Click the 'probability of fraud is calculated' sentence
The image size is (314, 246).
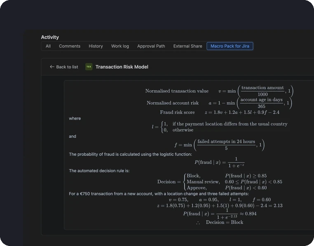[130, 154]
